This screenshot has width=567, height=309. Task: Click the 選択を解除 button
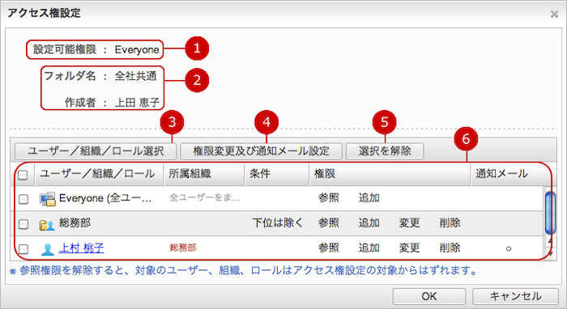click(385, 151)
